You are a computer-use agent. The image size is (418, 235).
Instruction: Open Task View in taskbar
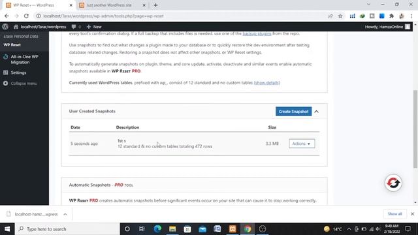click(142, 229)
